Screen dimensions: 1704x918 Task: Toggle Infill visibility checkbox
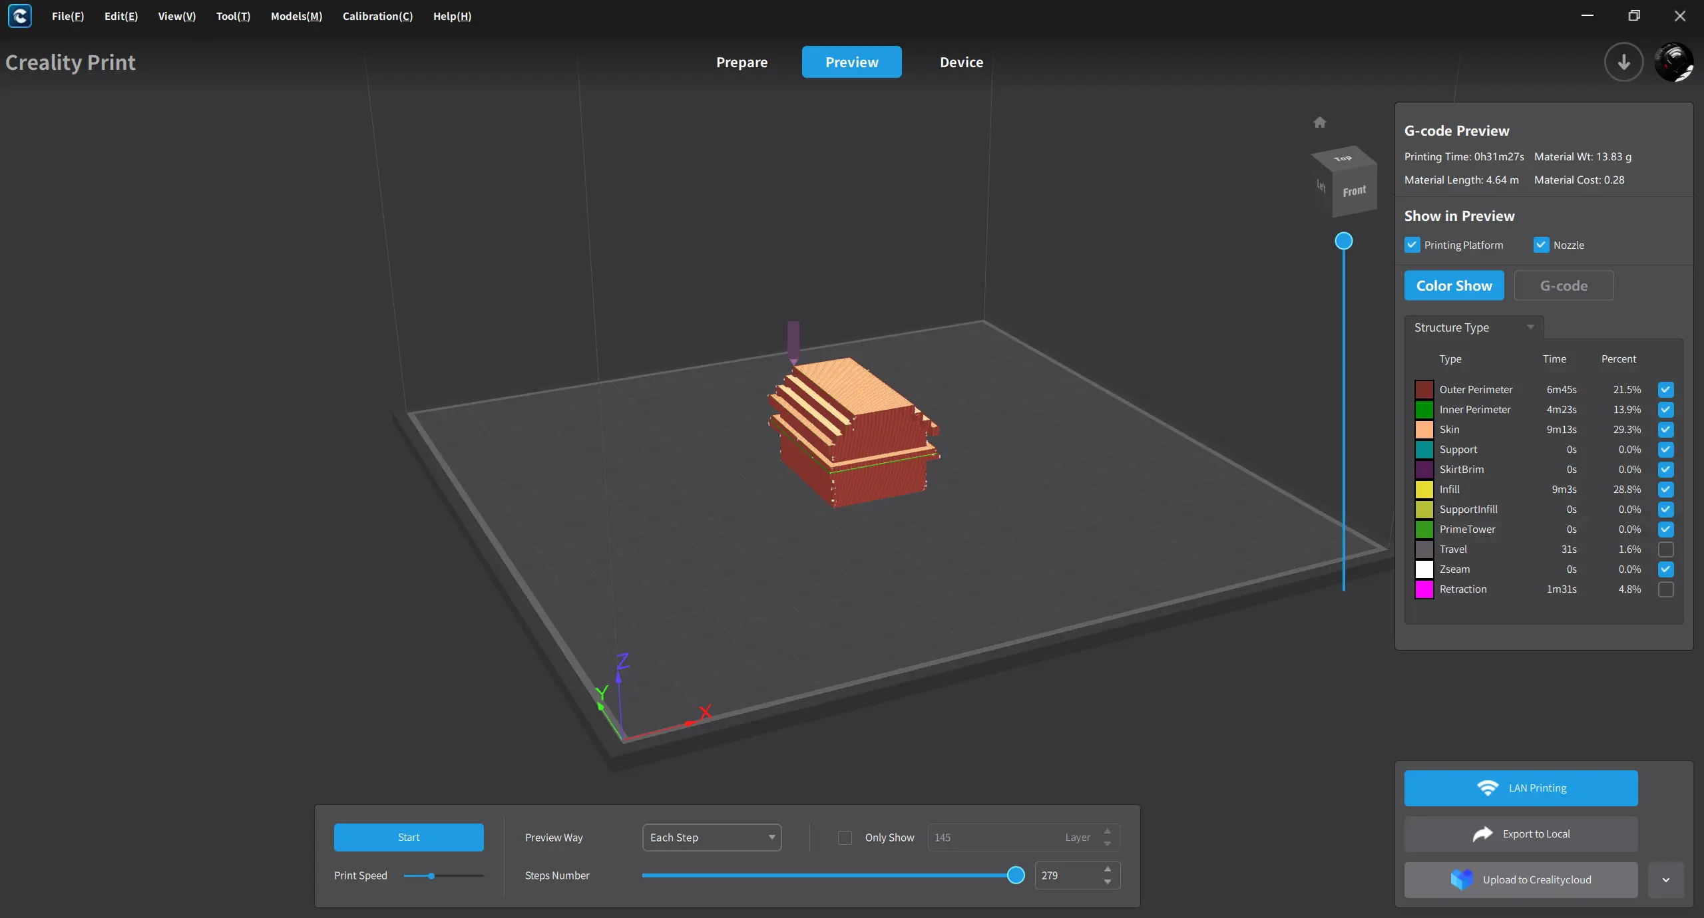coord(1665,490)
